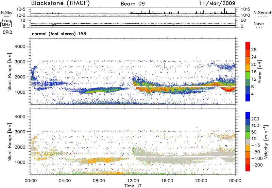
Task: Click the "4" label on the power color bar
Action: click(253, 94)
